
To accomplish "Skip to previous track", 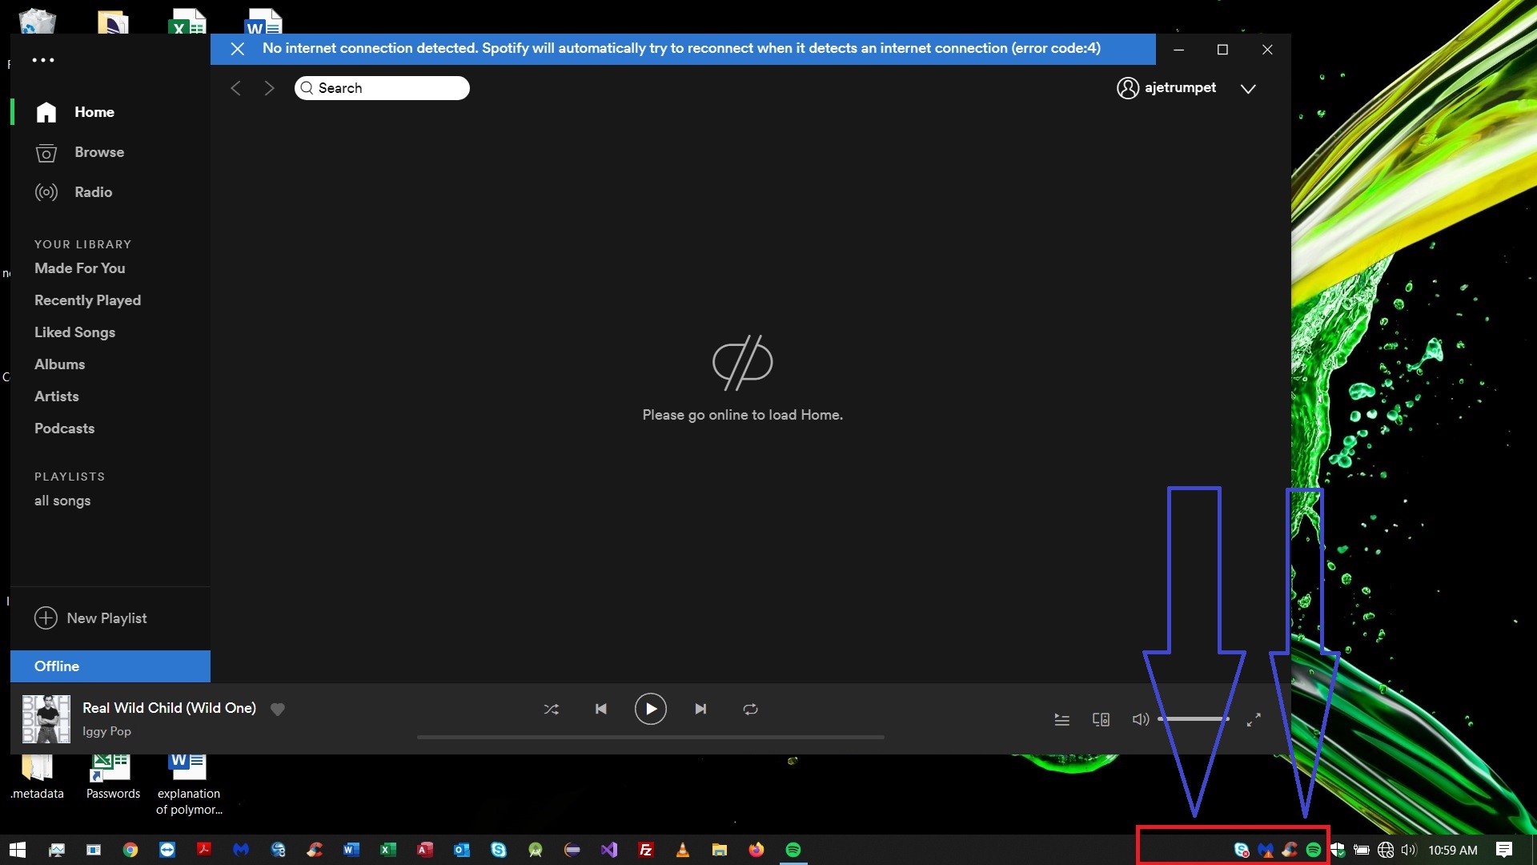I will pos(601,709).
